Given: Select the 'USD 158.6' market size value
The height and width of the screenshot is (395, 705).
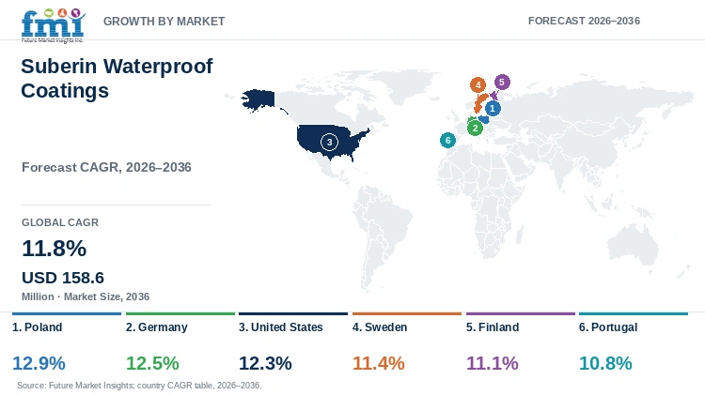Looking at the screenshot, I should pos(63,278).
